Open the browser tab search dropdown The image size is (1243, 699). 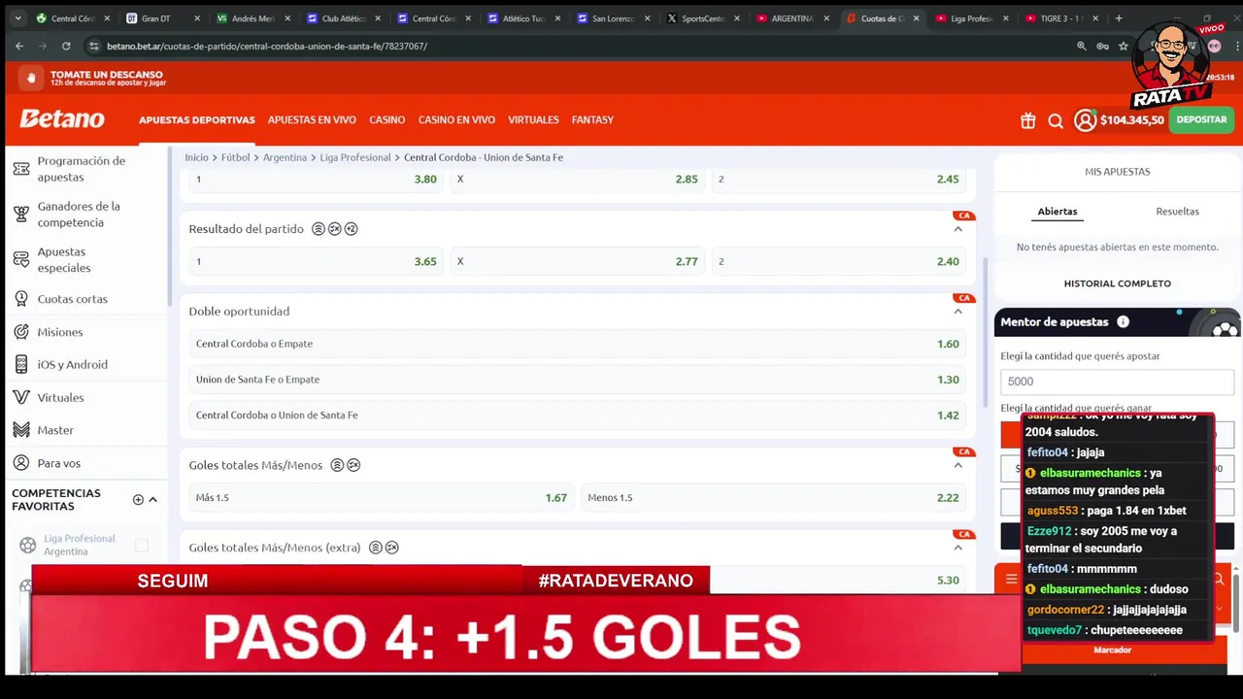[17, 17]
